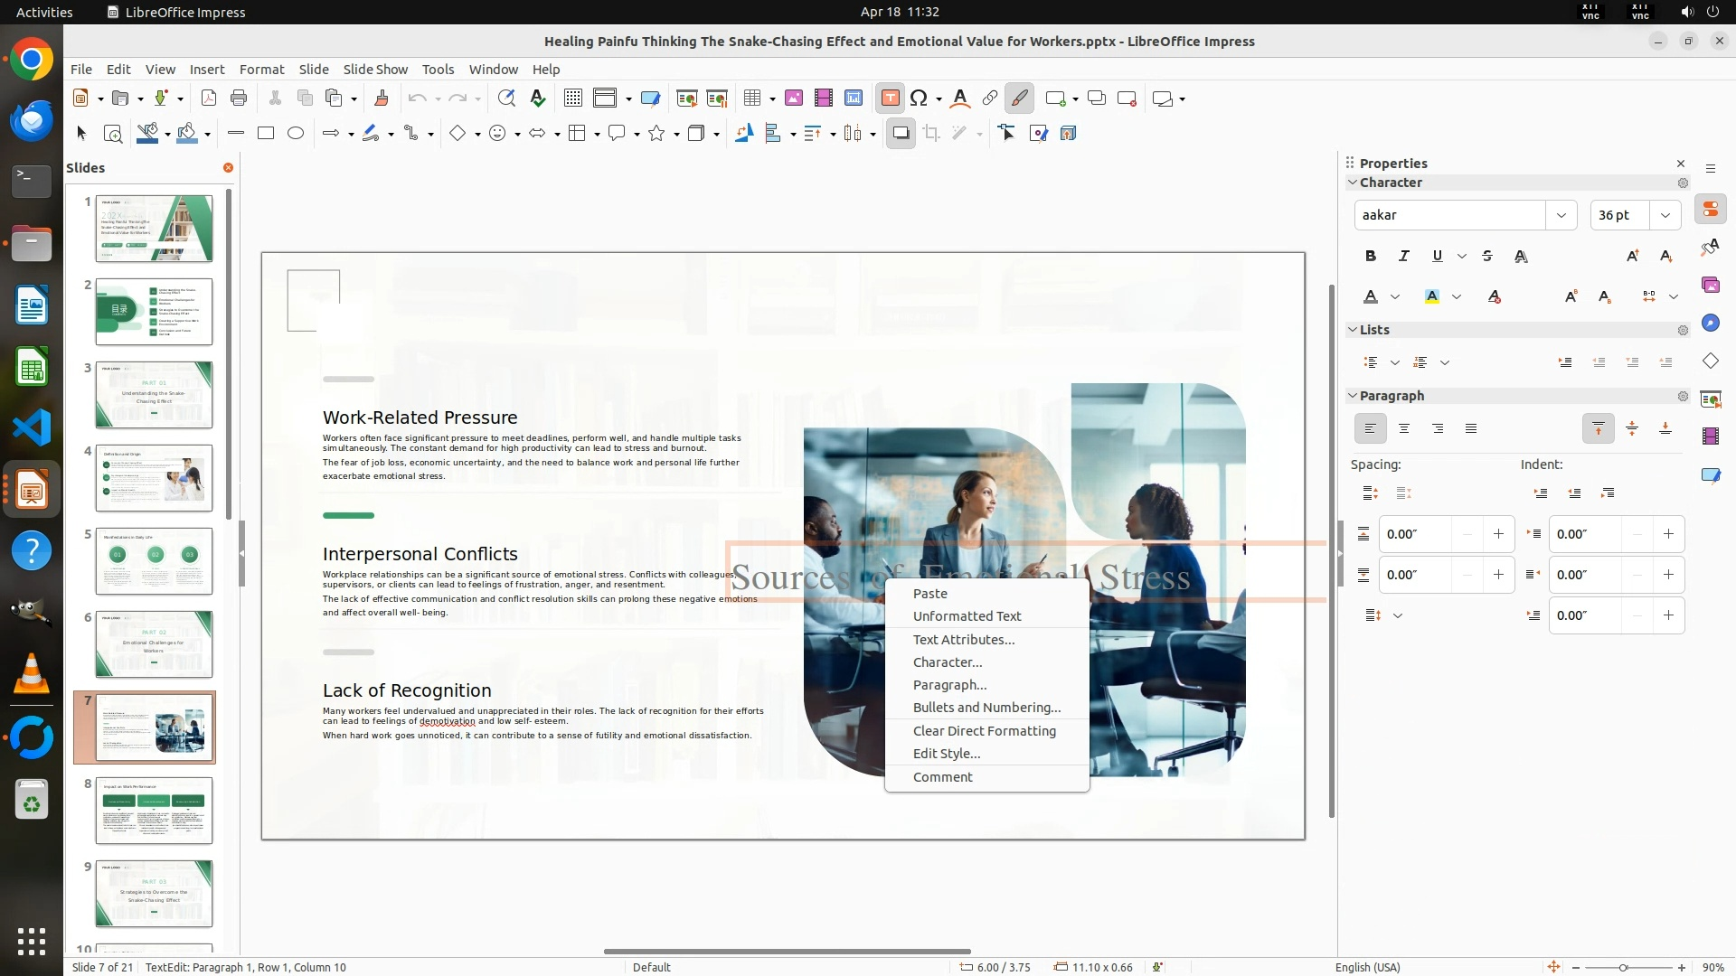
Task: Select slide 8 thumbnail
Action: [154, 811]
